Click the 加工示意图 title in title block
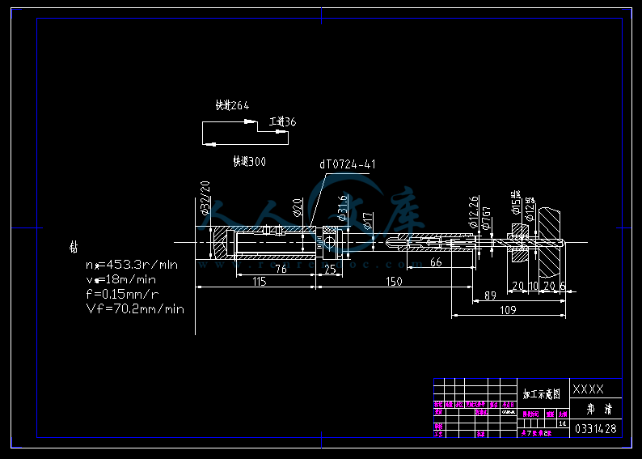Screen dimensions: 642x459 541,394
